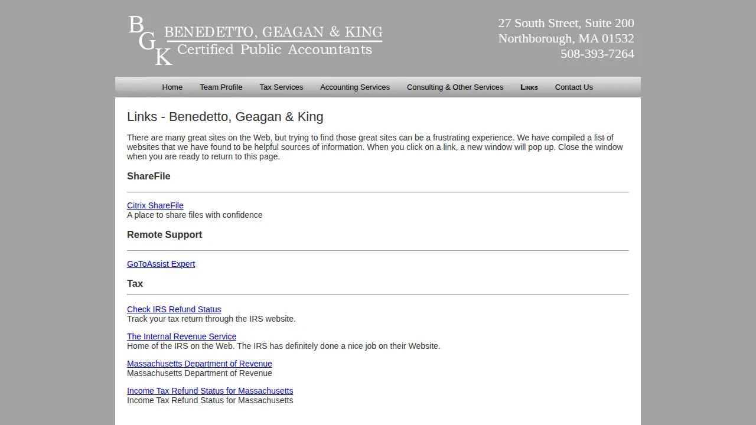756x425 pixels.
Task: Click the plain-text Income Tax Refund Status description
Action: (x=210, y=400)
